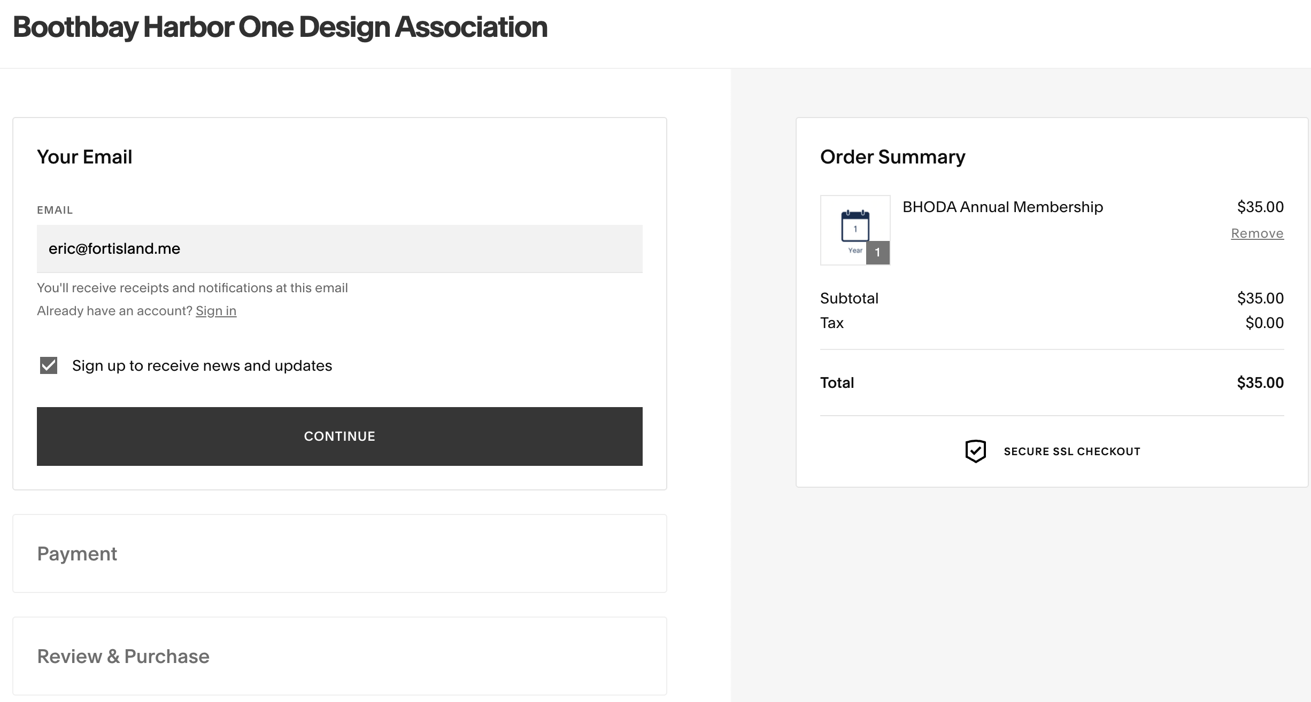Expand the Review & Purchase section
The width and height of the screenshot is (1311, 702).
click(x=340, y=656)
